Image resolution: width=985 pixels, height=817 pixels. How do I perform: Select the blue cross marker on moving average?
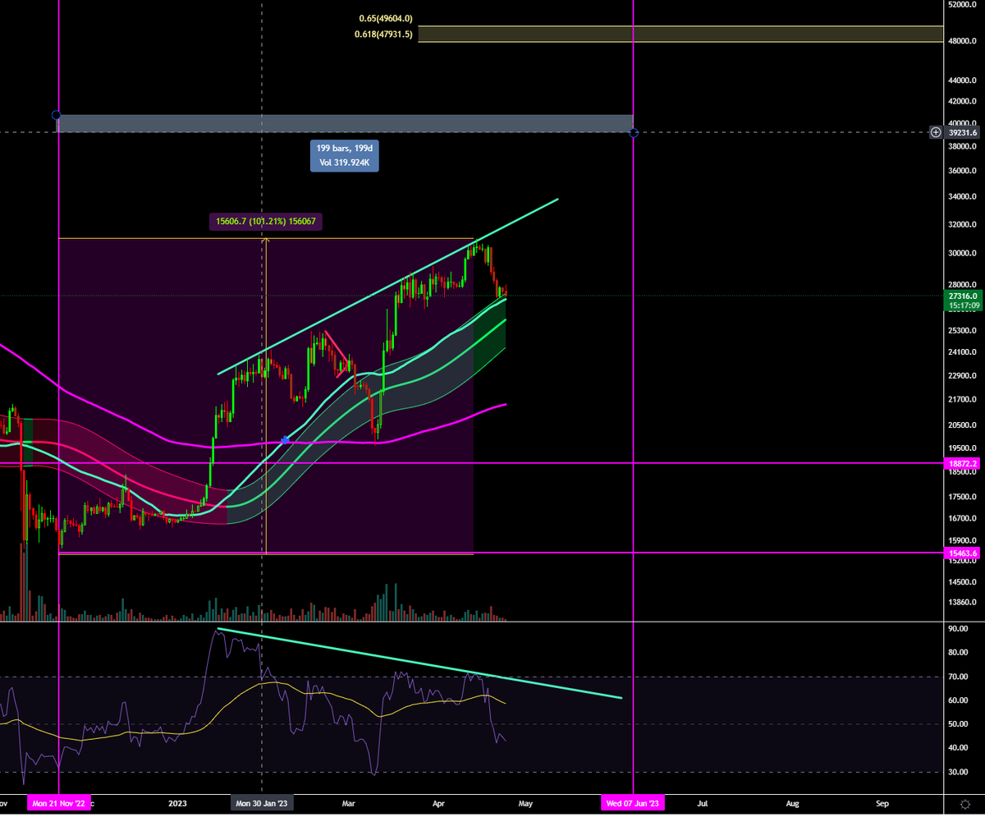(285, 440)
